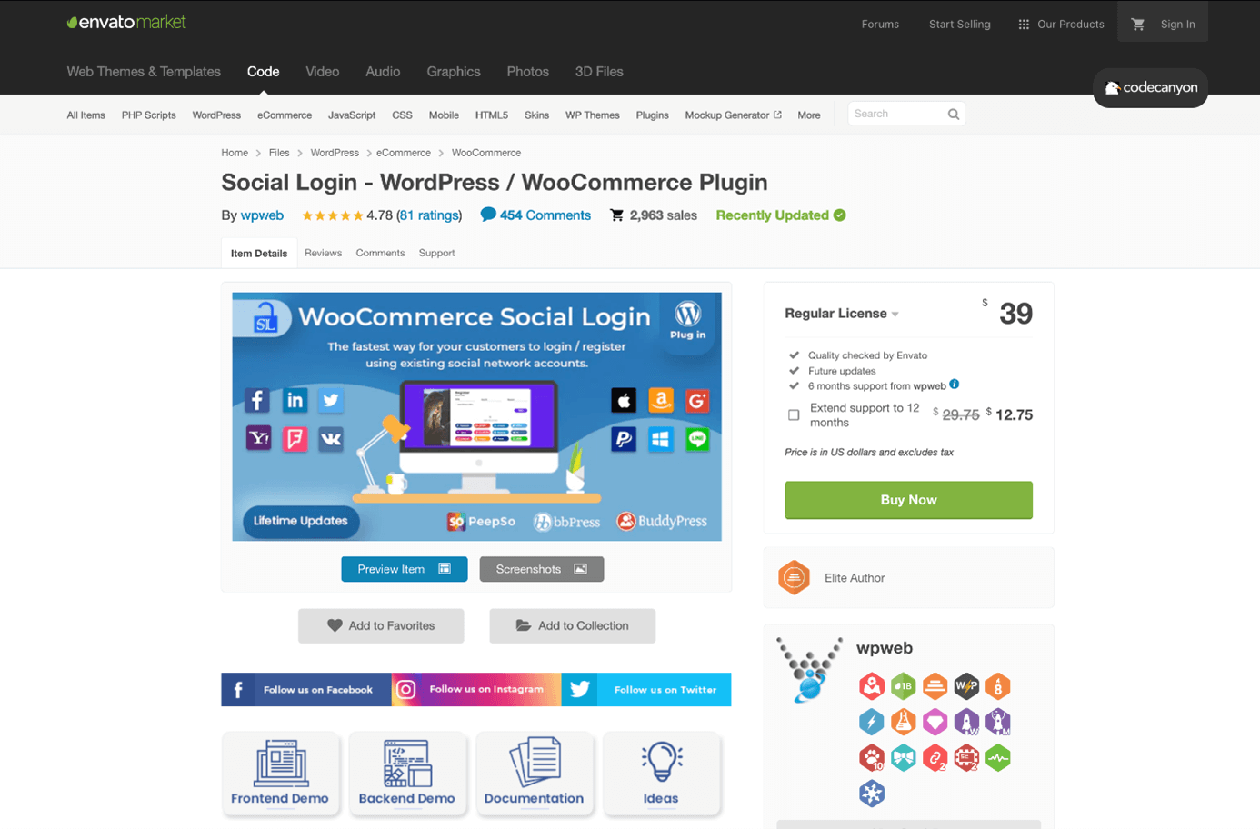Open the Frontend Demo icon tile
The width and height of the screenshot is (1260, 829).
coord(280,774)
